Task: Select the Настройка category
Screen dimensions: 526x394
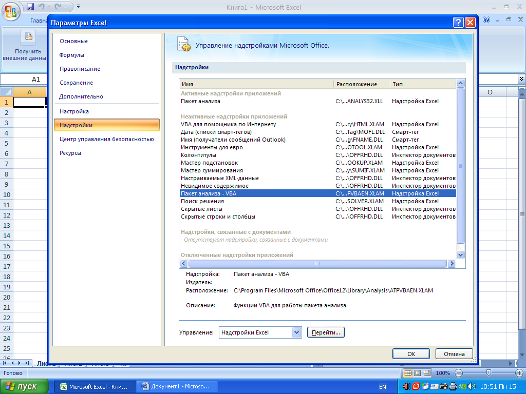Action: coord(107,111)
